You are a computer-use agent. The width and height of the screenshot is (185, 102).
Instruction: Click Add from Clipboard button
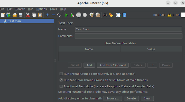[113, 65]
